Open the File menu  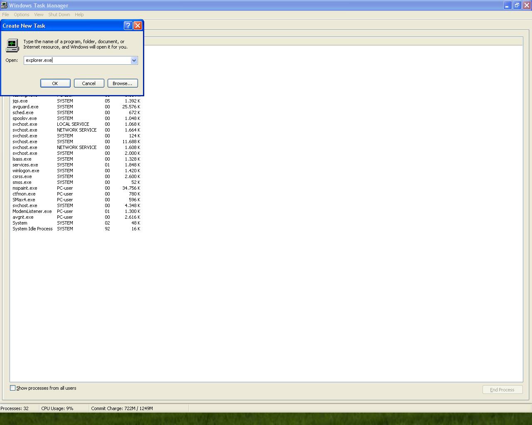[x=5, y=15]
